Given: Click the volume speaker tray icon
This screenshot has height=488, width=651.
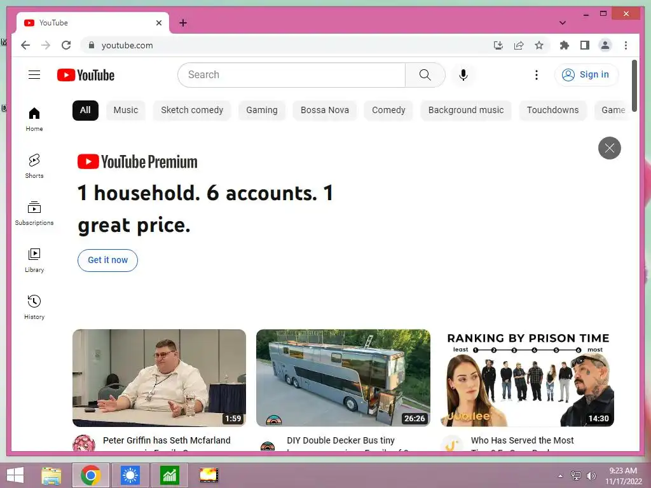Looking at the screenshot, I should click(591, 476).
